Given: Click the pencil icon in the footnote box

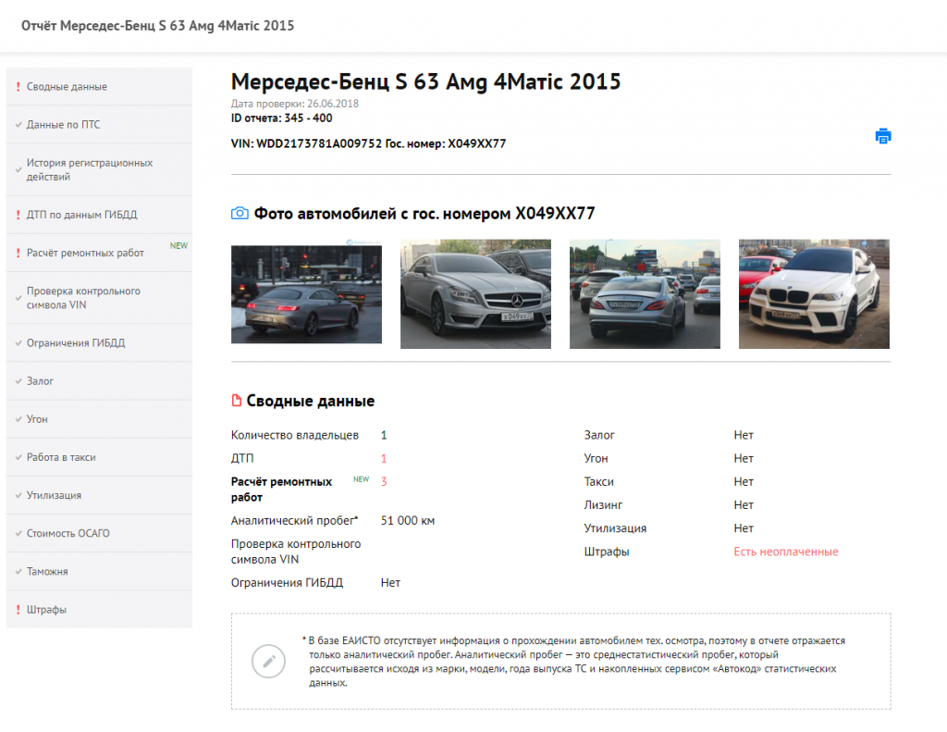Looking at the screenshot, I should point(269,661).
